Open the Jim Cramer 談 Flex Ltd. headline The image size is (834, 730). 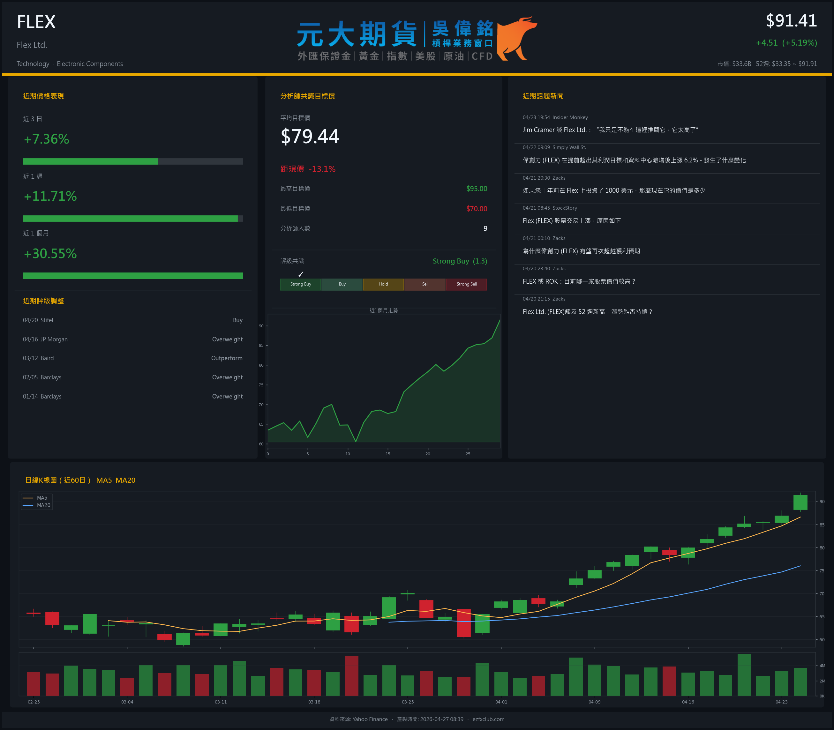pos(611,130)
